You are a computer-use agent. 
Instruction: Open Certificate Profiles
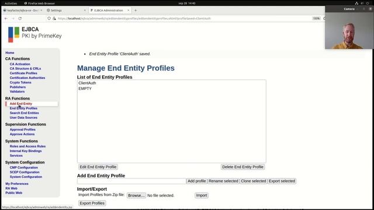pos(23,73)
